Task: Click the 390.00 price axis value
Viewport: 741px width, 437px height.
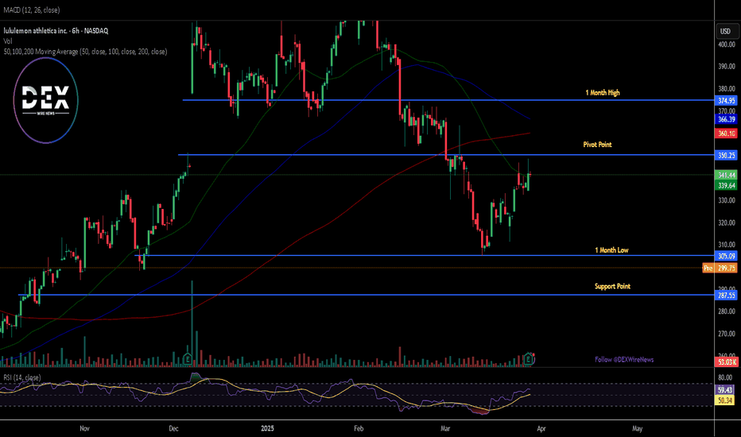Action: (727, 67)
